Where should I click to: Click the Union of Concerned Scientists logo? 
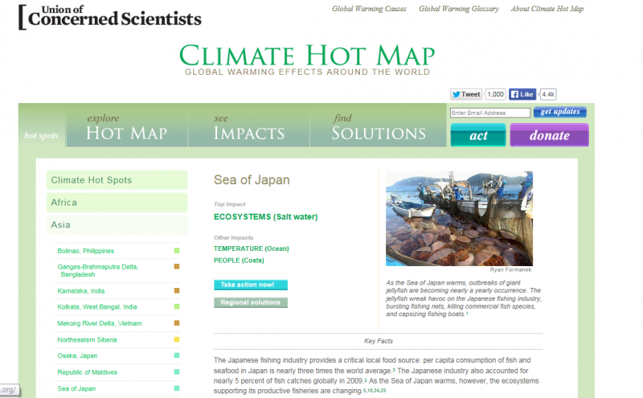point(110,15)
